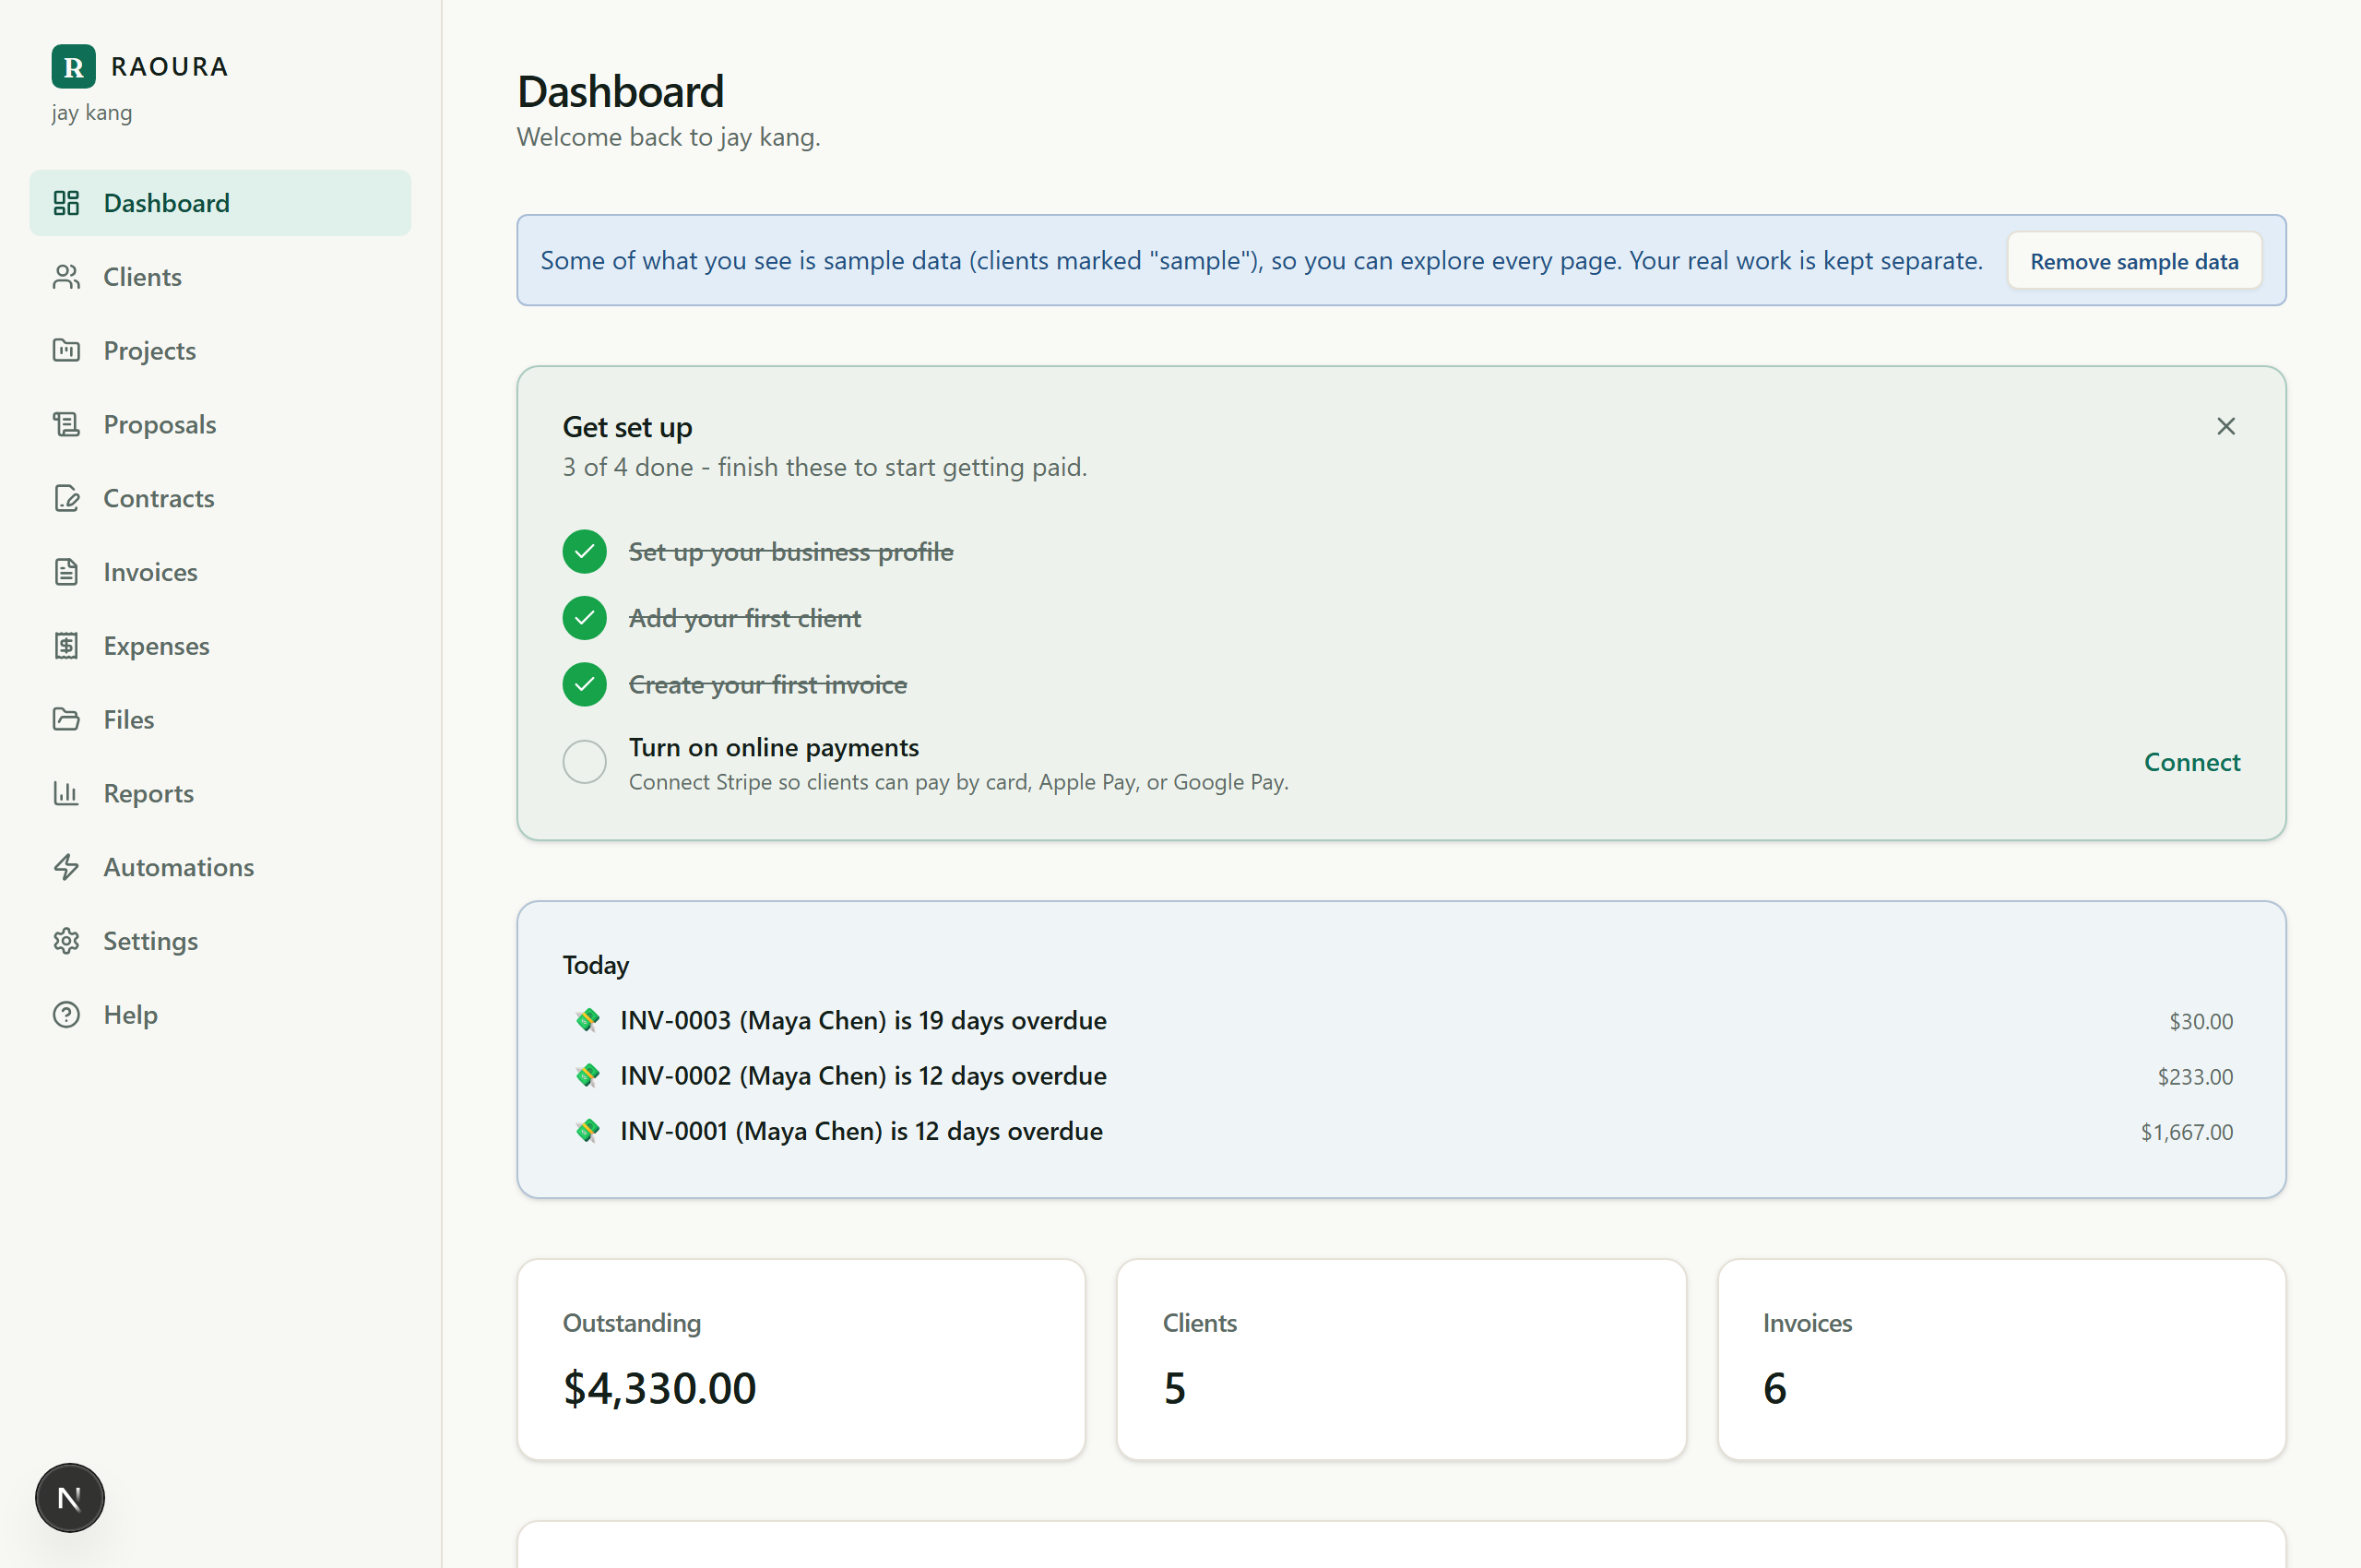Click 'Add your first client' text
The height and width of the screenshot is (1568, 2361).
[x=745, y=618]
